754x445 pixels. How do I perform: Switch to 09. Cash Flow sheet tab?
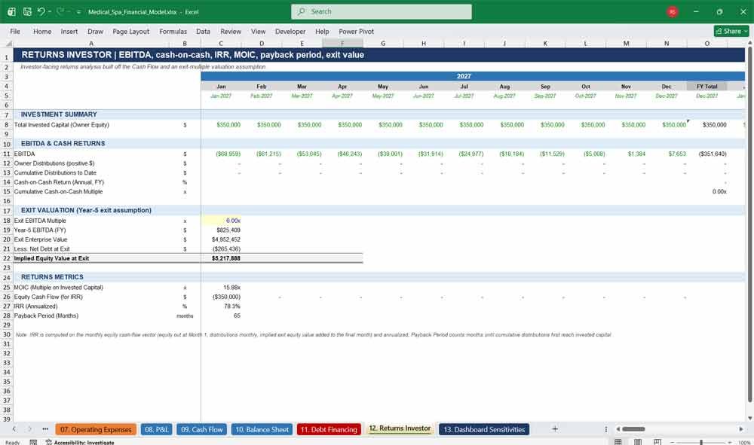pos(202,430)
